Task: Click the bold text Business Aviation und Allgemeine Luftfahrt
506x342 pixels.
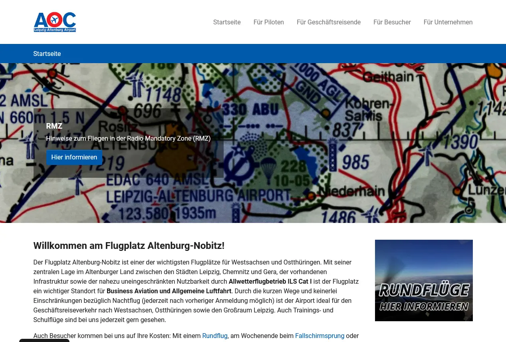Action: point(169,291)
